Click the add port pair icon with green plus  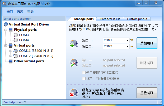[74, 43]
